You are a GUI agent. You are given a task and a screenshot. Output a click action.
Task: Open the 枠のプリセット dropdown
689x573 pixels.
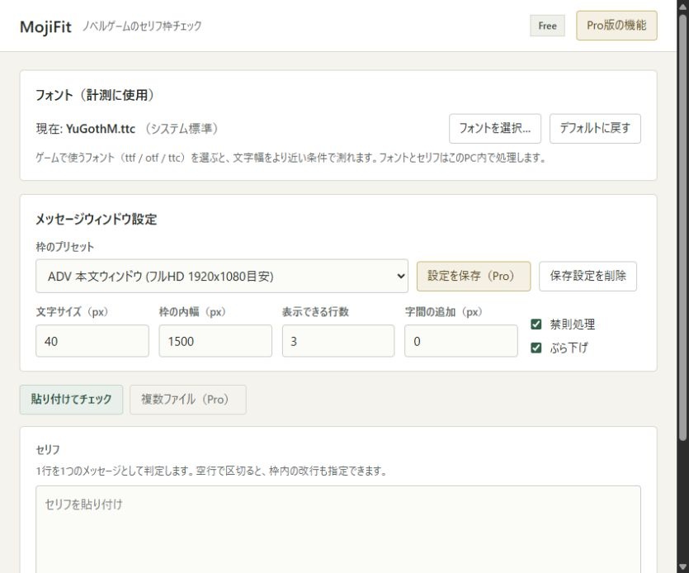click(x=222, y=276)
